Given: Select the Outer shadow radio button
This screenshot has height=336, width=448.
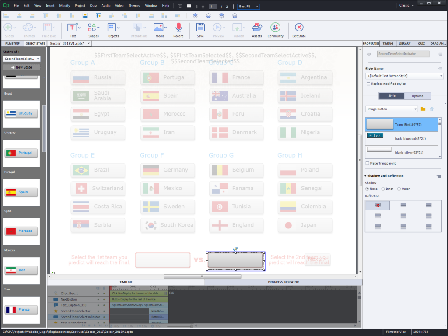Looking at the screenshot, I should click(399, 189).
